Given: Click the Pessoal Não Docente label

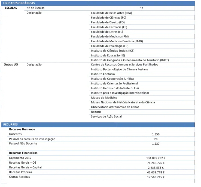Looking at the screenshot, I should (23, 144).
